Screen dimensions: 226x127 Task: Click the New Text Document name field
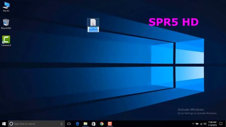pyautogui.click(x=93, y=29)
